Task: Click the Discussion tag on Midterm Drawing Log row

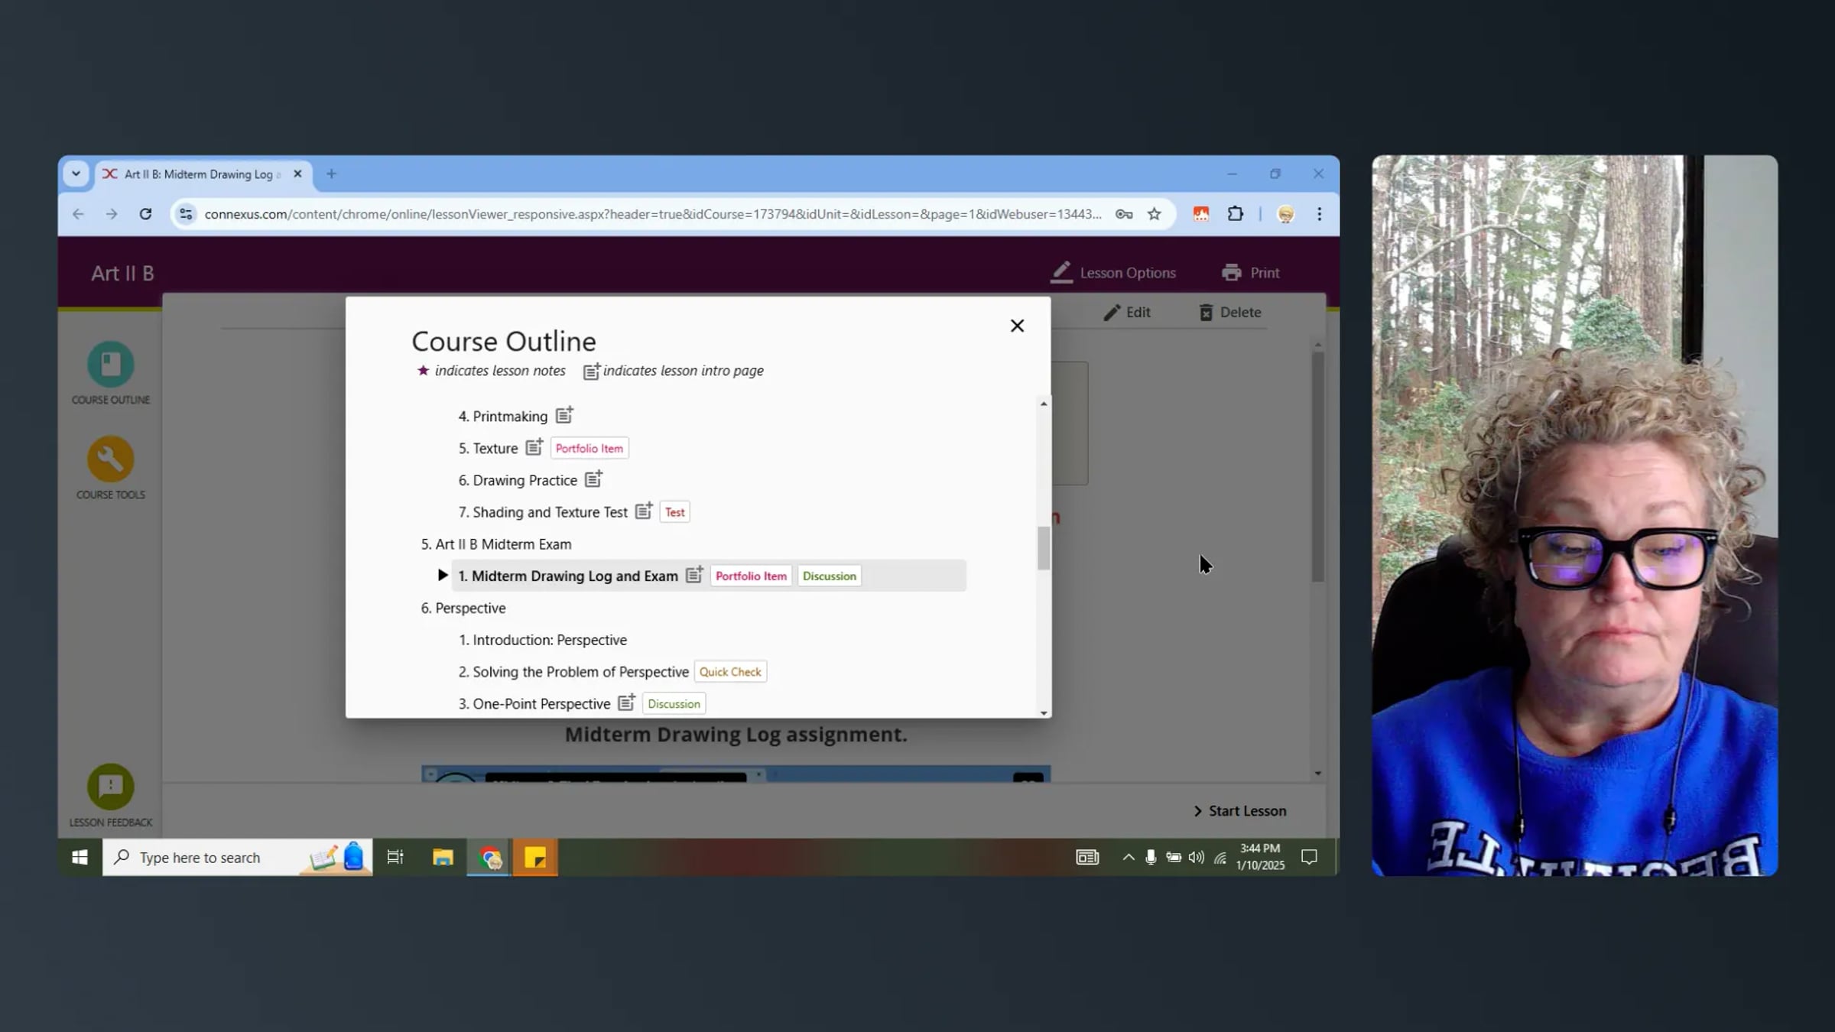Action: (830, 576)
